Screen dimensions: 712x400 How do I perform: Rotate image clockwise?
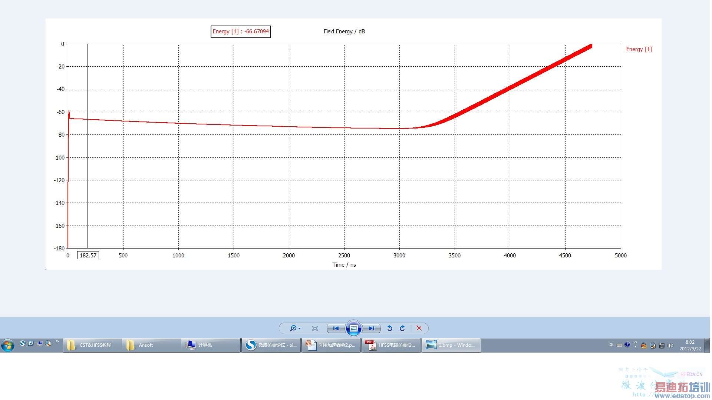pyautogui.click(x=402, y=329)
